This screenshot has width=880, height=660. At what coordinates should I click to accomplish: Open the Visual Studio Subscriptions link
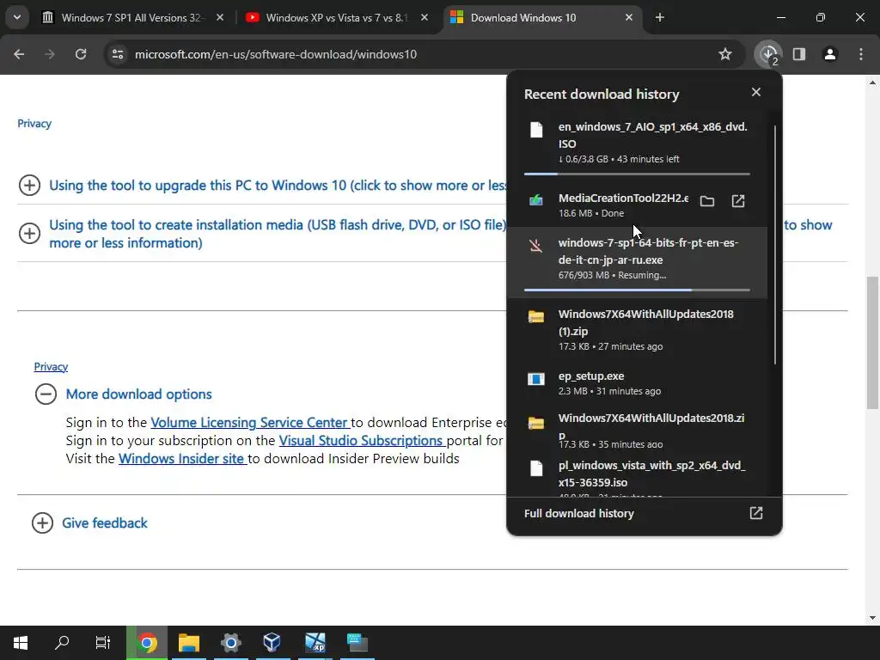(362, 441)
